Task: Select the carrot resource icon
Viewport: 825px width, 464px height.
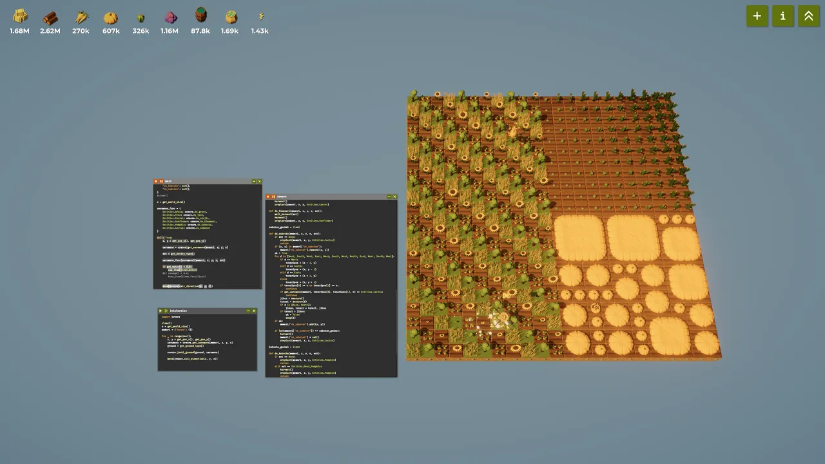Action: [x=81, y=17]
